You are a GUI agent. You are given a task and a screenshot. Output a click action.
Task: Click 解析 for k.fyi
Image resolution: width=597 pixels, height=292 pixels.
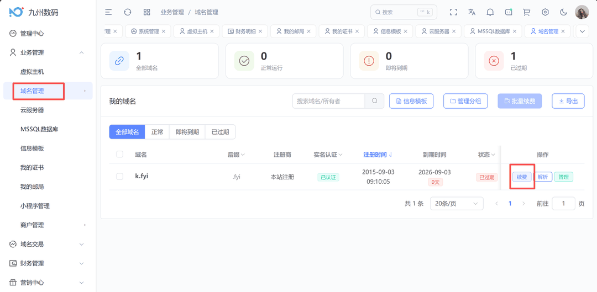543,177
